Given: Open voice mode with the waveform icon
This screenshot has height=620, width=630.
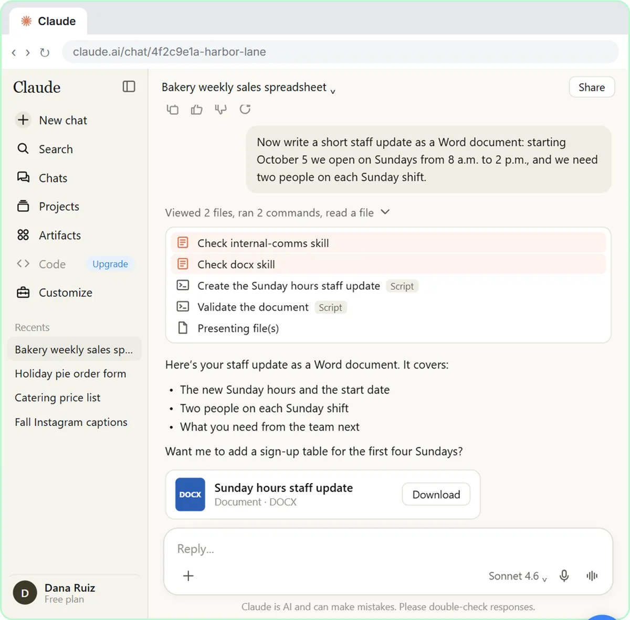Looking at the screenshot, I should [x=592, y=576].
